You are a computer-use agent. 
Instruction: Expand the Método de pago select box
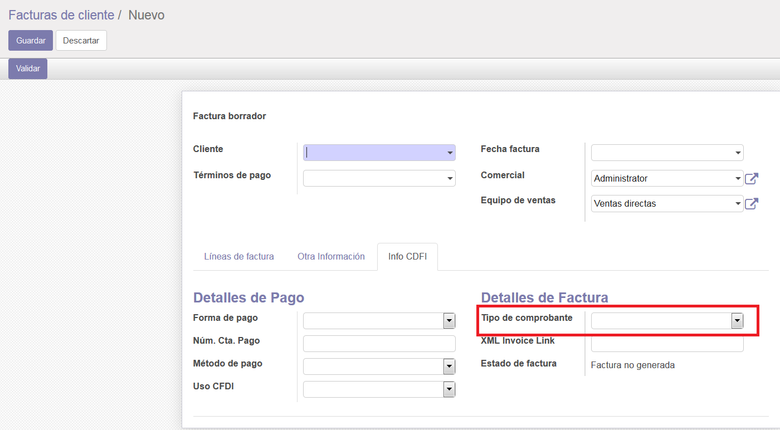click(379, 367)
